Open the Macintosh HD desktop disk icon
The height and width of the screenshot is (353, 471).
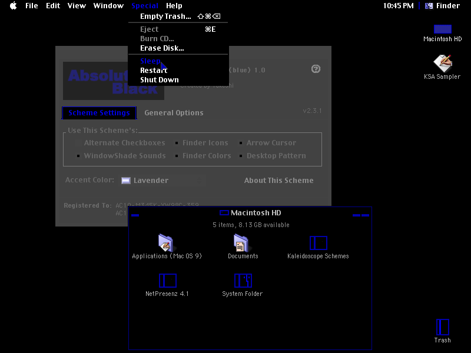click(x=443, y=29)
